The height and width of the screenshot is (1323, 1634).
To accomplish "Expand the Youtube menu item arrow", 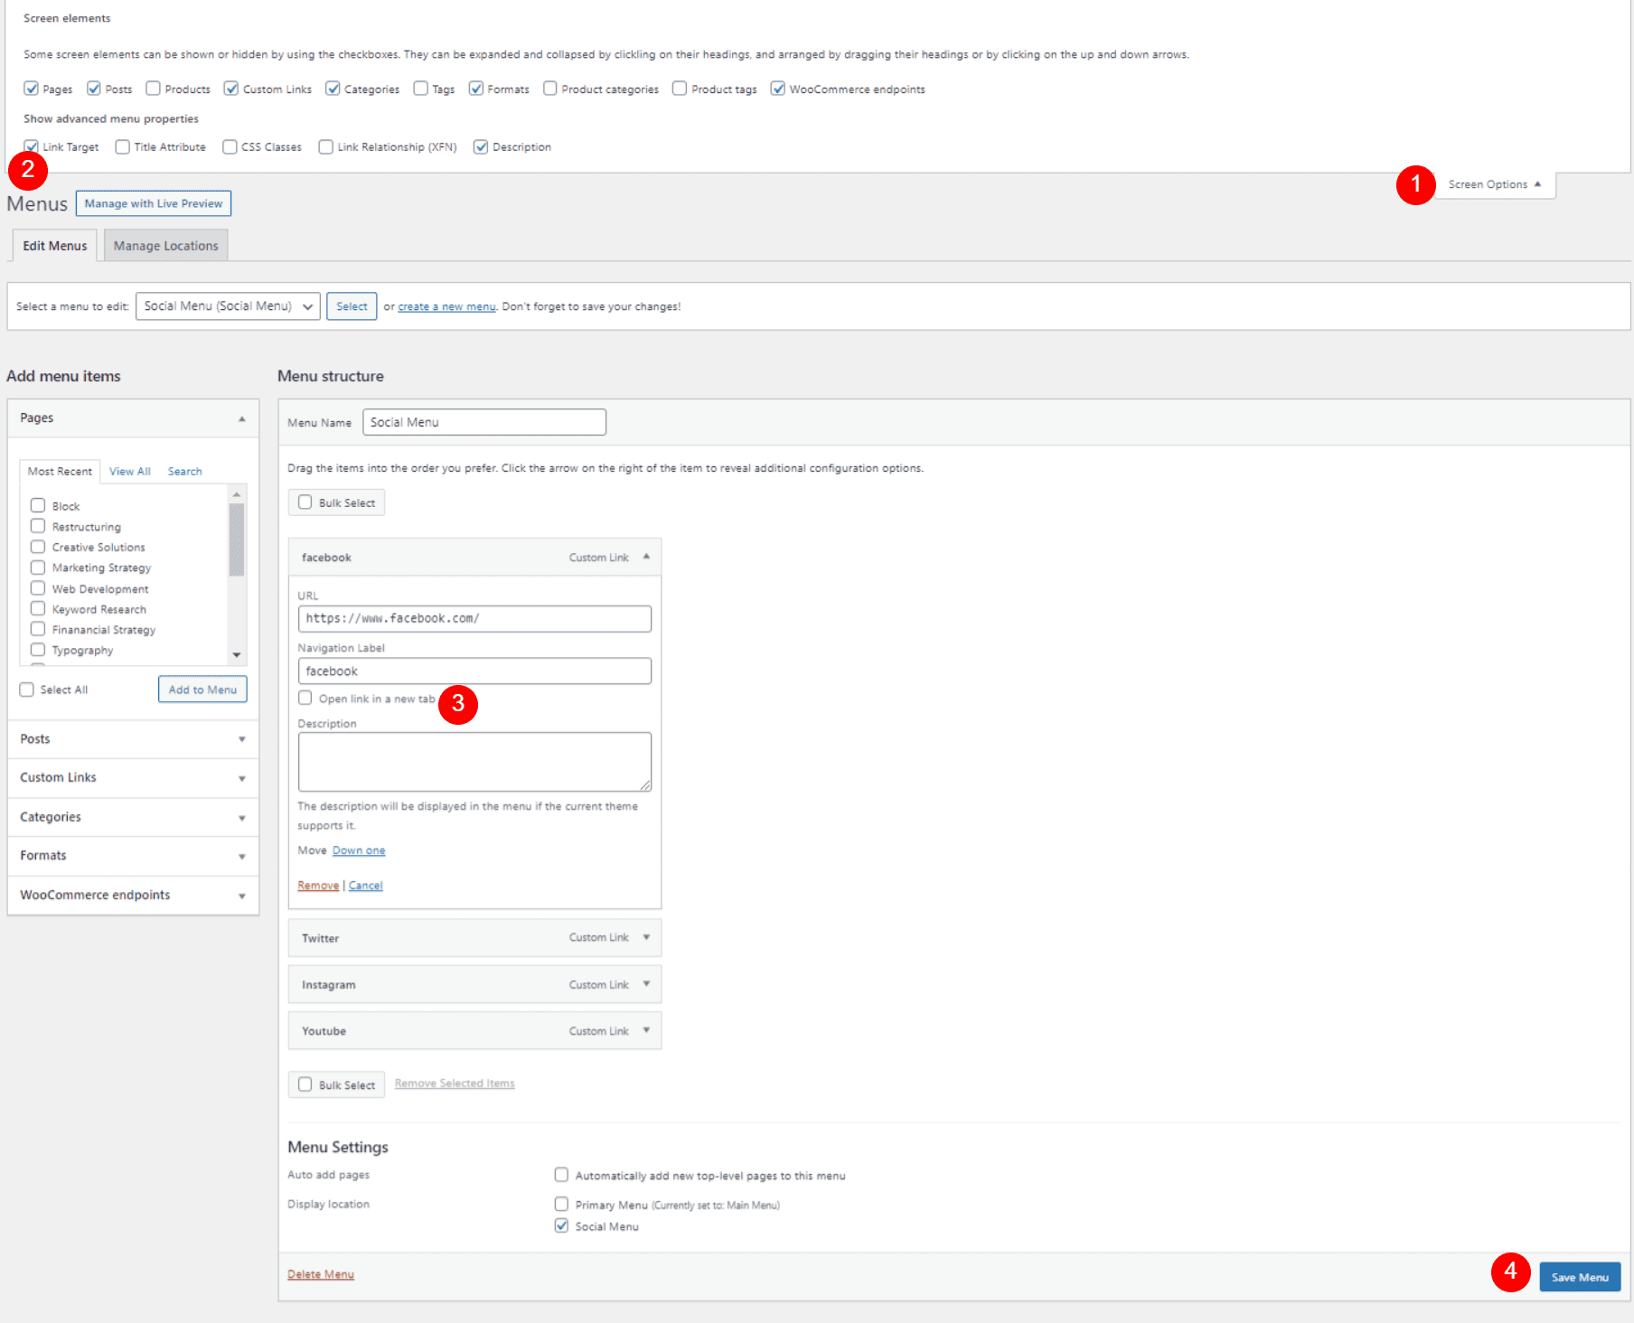I will click(x=646, y=1030).
